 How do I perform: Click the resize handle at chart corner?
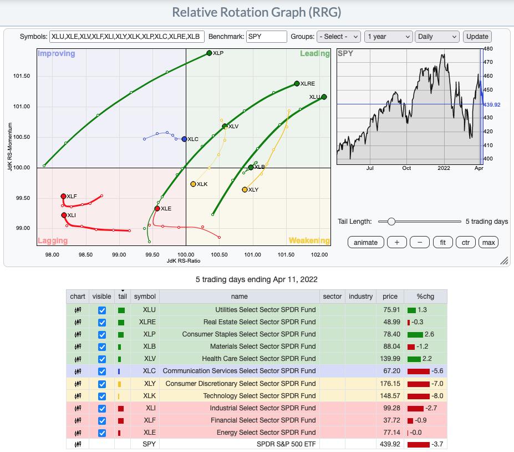pyautogui.click(x=504, y=260)
